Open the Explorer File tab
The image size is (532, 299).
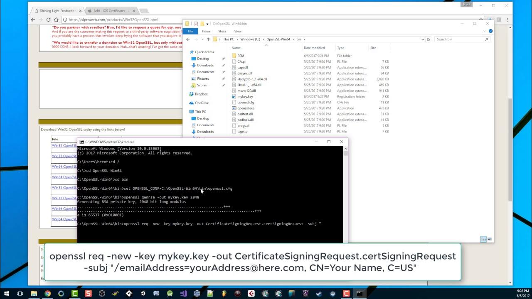[190, 31]
